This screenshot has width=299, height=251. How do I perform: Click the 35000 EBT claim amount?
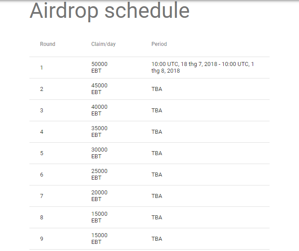pos(99,132)
